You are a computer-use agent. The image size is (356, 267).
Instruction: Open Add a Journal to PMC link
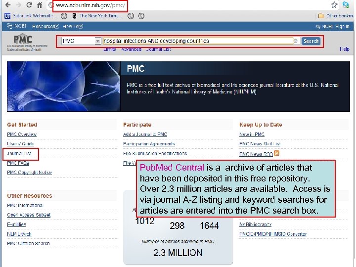[145, 134]
